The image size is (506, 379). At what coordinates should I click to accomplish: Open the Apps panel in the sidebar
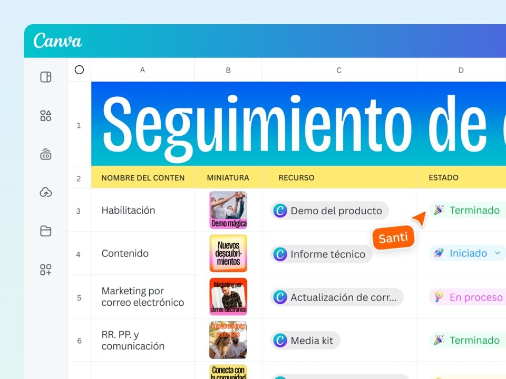[46, 270]
